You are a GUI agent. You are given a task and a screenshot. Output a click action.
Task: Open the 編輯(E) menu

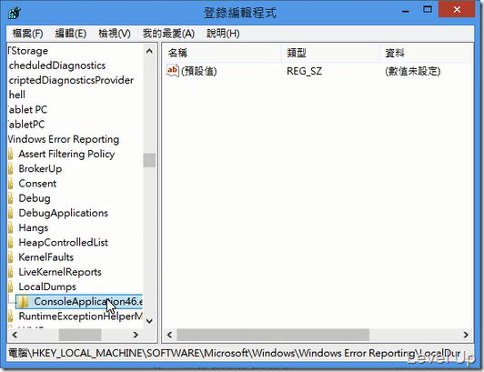coord(71,34)
